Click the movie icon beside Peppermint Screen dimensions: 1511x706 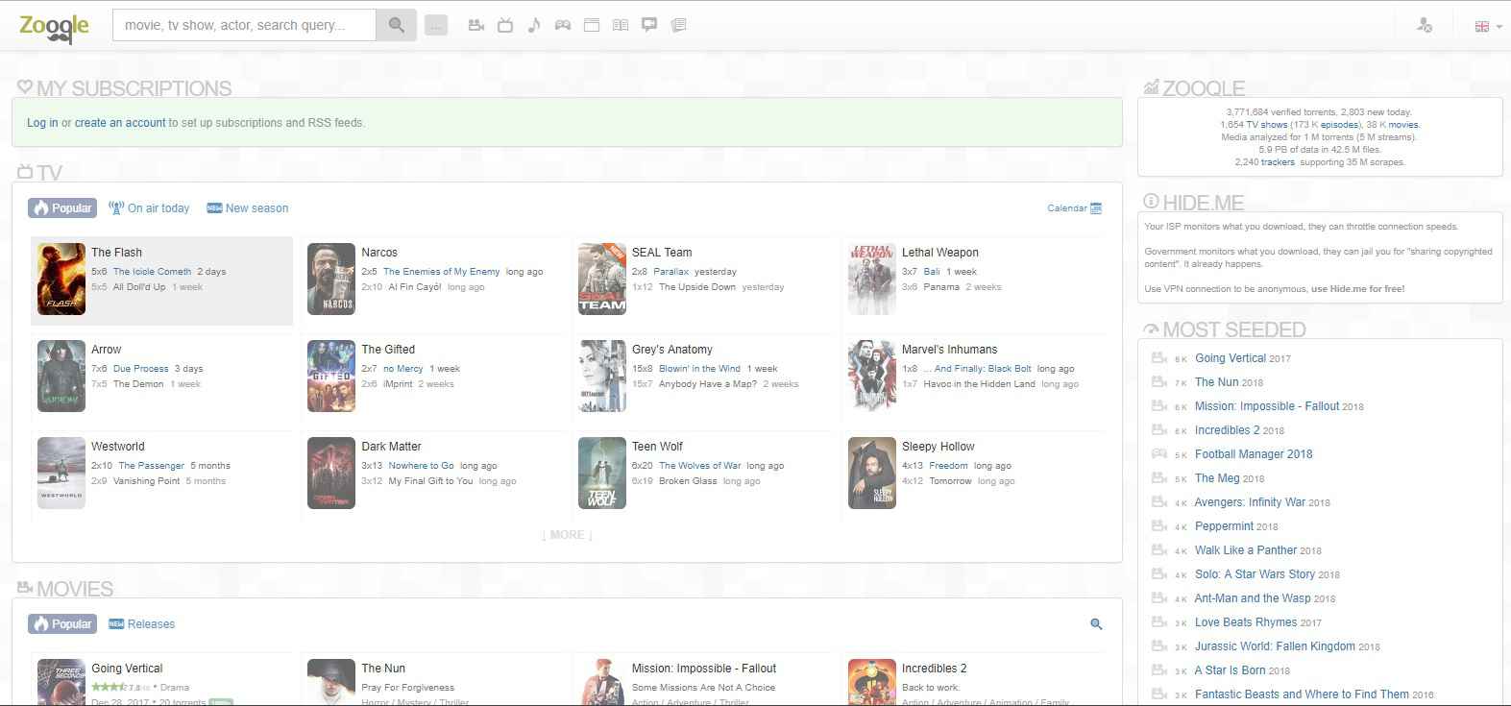coord(1159,526)
